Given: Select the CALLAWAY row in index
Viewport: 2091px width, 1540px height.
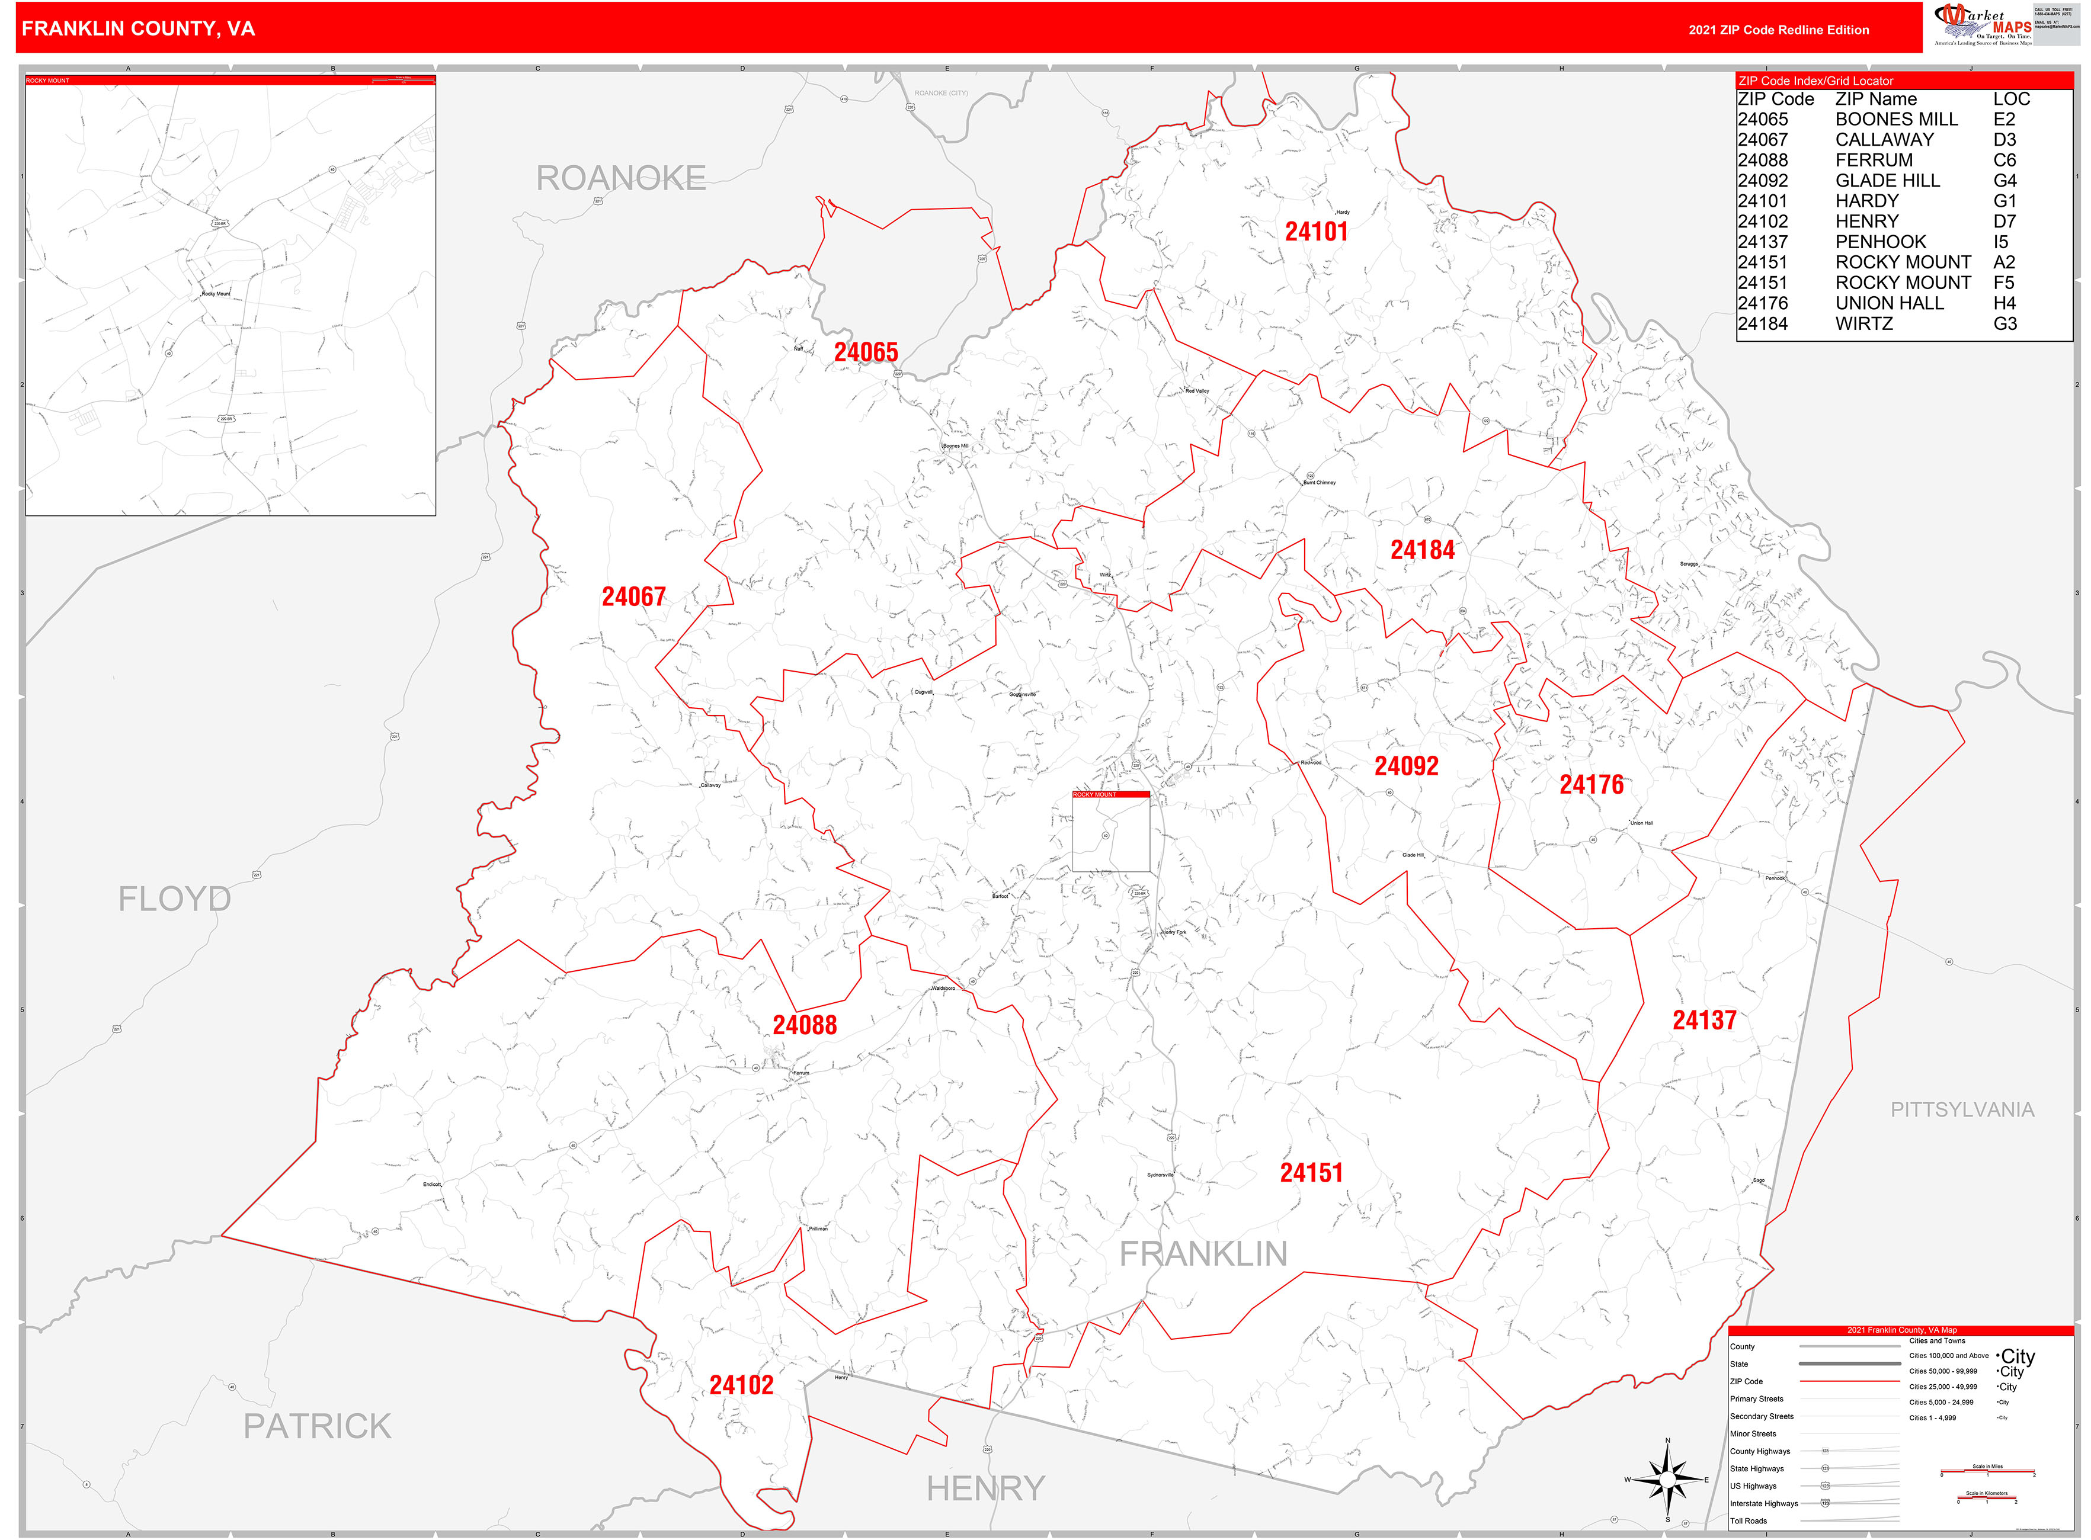Looking at the screenshot, I should click(1877, 140).
